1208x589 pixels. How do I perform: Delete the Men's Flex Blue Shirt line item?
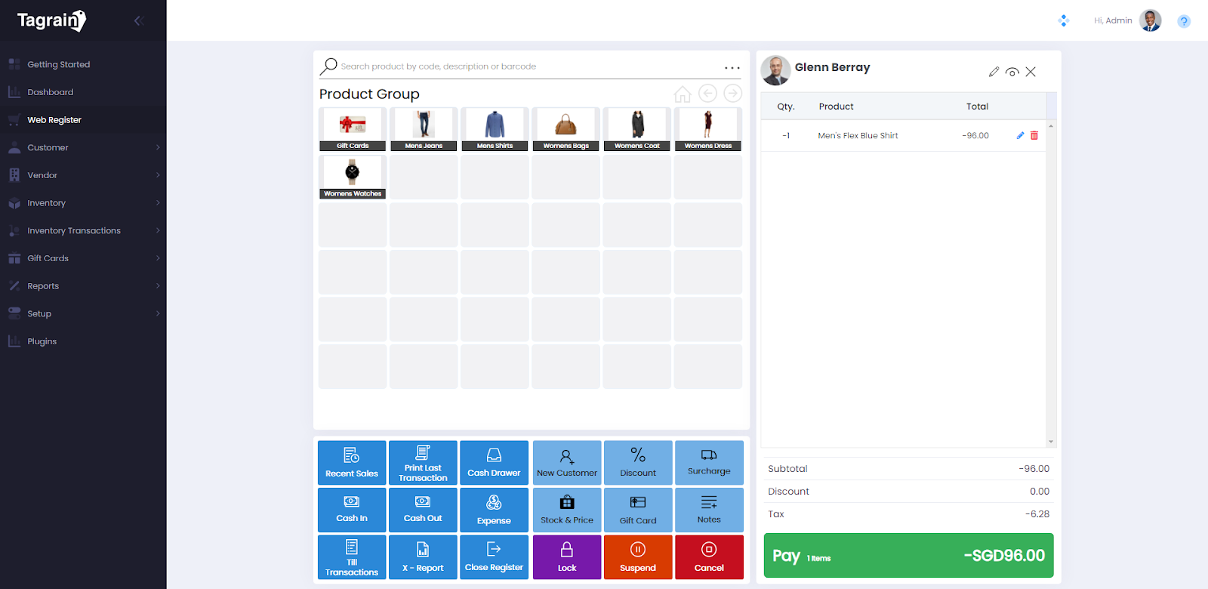tap(1034, 136)
